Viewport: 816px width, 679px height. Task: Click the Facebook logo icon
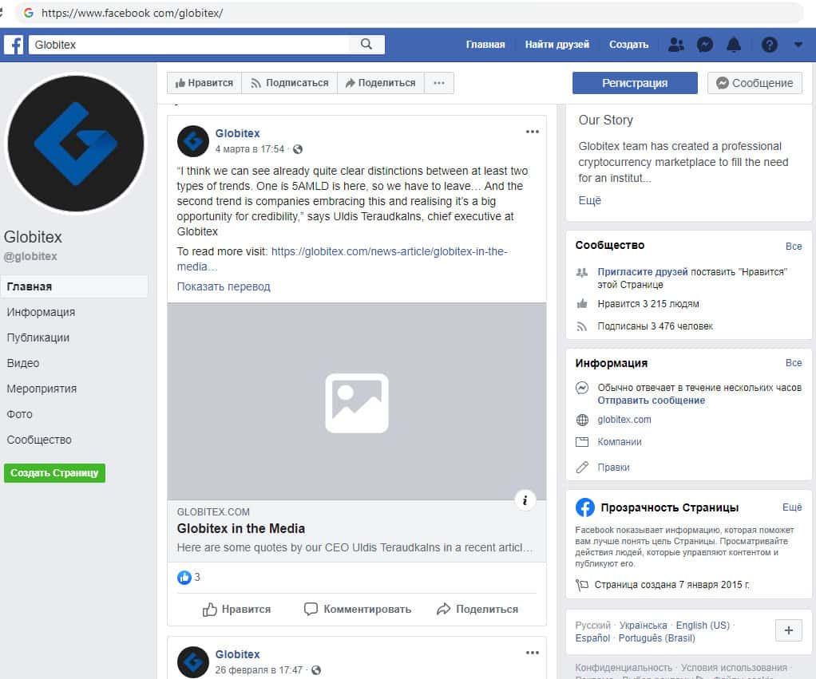tap(14, 45)
